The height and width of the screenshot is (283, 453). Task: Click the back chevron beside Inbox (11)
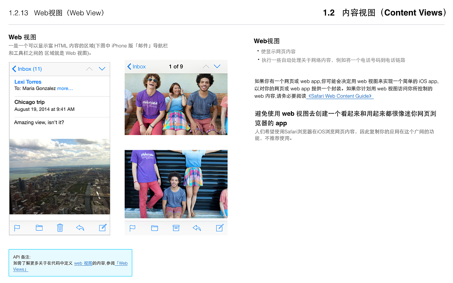(14, 69)
